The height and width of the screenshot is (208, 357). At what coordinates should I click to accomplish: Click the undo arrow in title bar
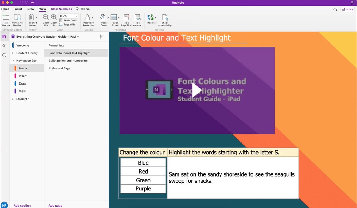[21, 2]
